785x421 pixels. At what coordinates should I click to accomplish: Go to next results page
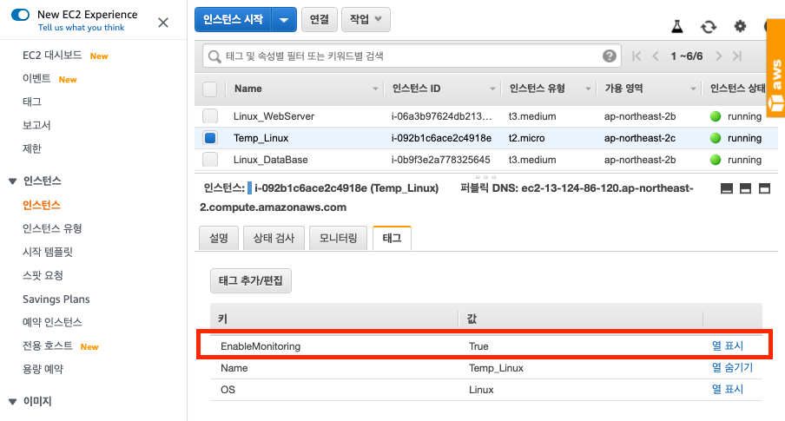719,56
